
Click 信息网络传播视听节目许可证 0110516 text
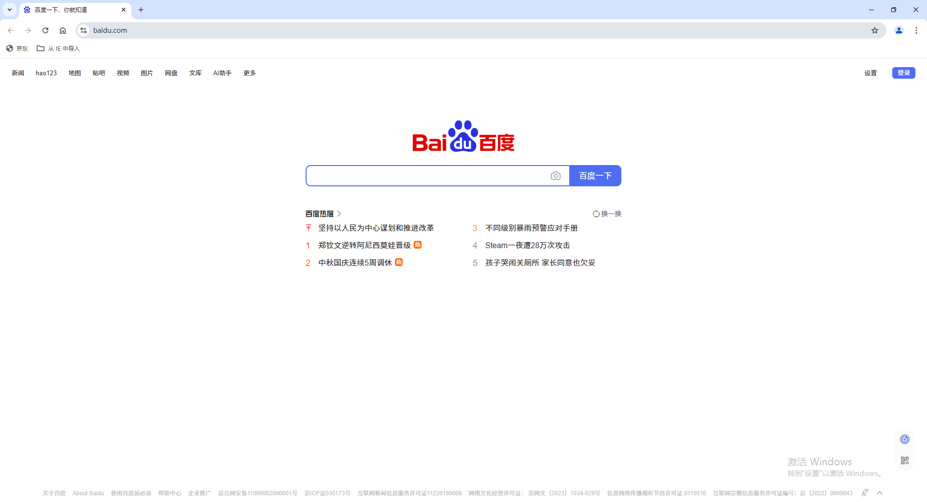click(657, 493)
